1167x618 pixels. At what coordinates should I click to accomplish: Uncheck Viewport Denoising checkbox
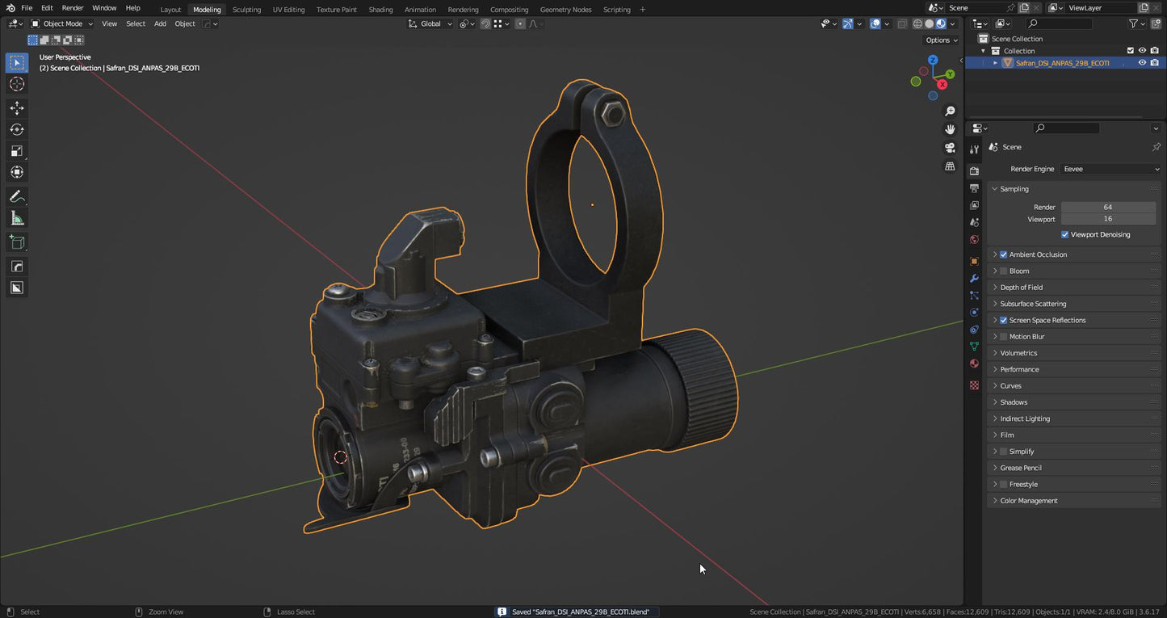point(1064,234)
